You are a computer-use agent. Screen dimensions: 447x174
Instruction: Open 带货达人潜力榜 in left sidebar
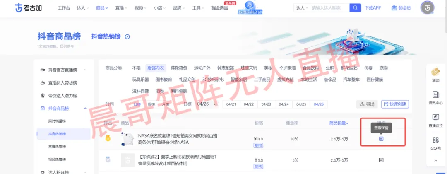63,96
